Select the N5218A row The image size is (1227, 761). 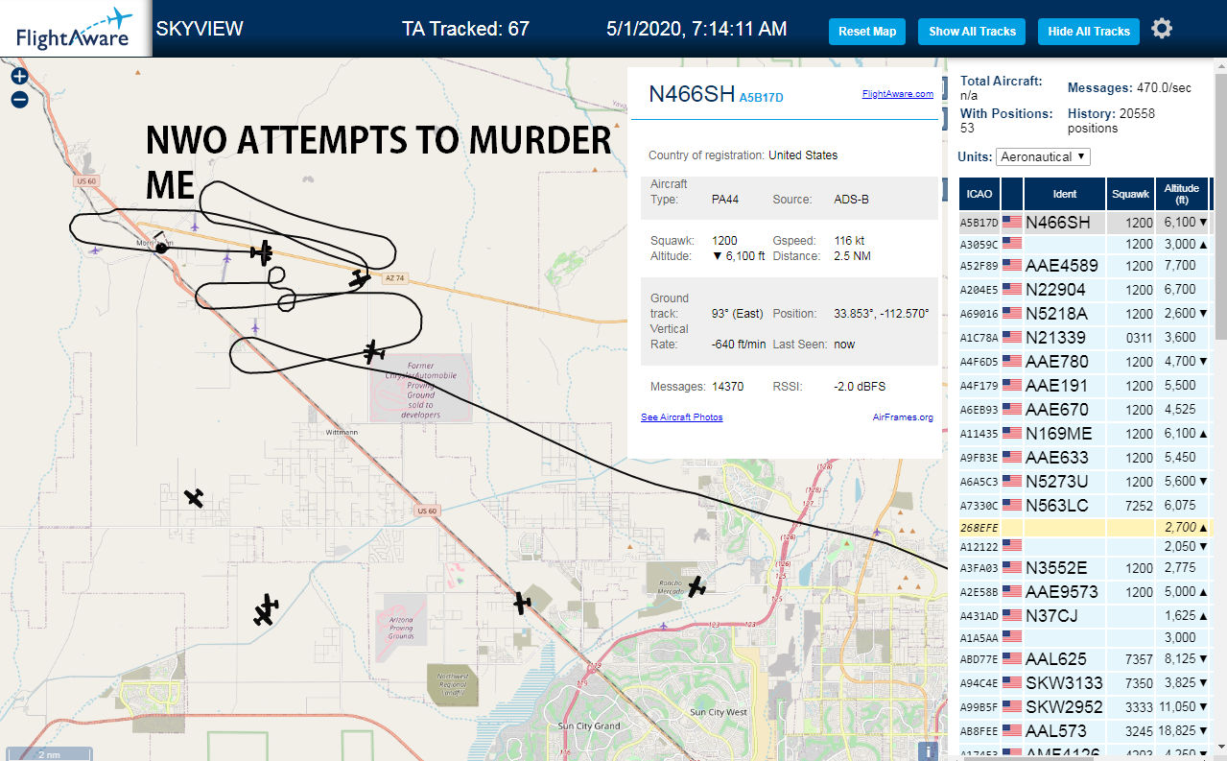click(x=1085, y=314)
